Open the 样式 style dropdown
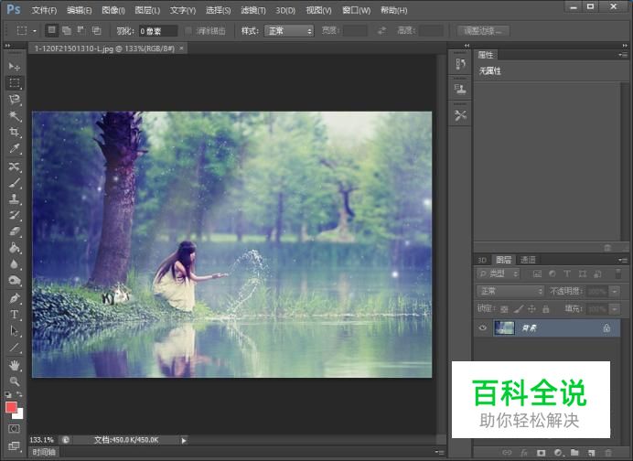Screen dimensions: 633x461 (289, 30)
